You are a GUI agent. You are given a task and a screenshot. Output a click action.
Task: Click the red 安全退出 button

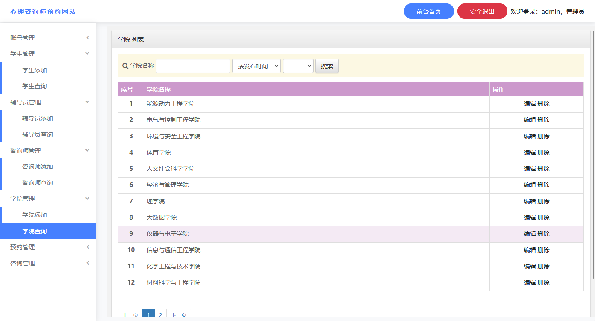[482, 12]
